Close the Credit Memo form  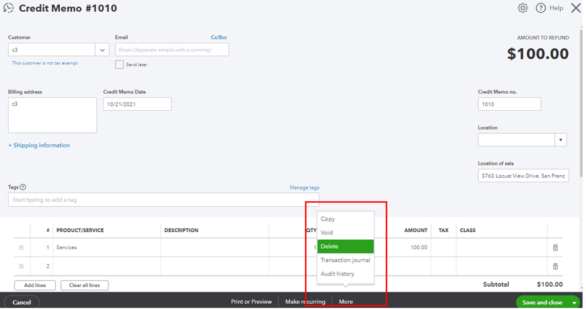pyautogui.click(x=576, y=8)
